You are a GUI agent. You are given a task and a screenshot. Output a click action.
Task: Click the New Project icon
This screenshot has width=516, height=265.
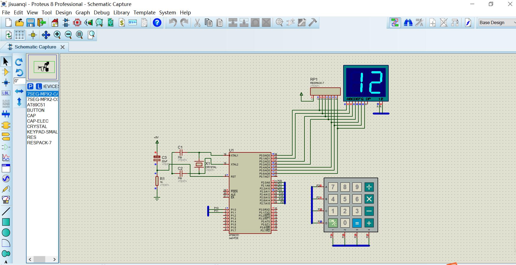pos(9,22)
